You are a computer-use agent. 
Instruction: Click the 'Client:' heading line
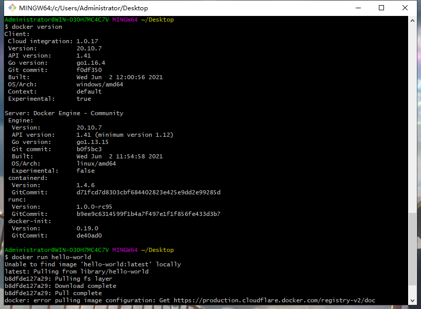pyautogui.click(x=17, y=34)
